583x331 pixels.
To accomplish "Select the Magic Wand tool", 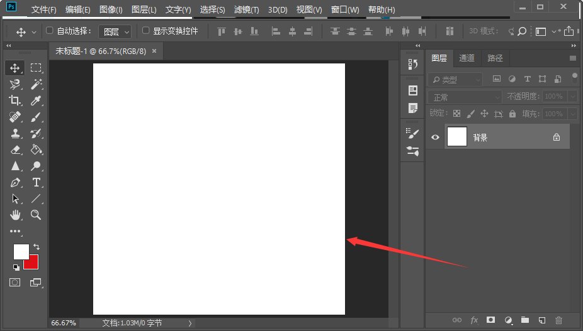I will point(37,84).
